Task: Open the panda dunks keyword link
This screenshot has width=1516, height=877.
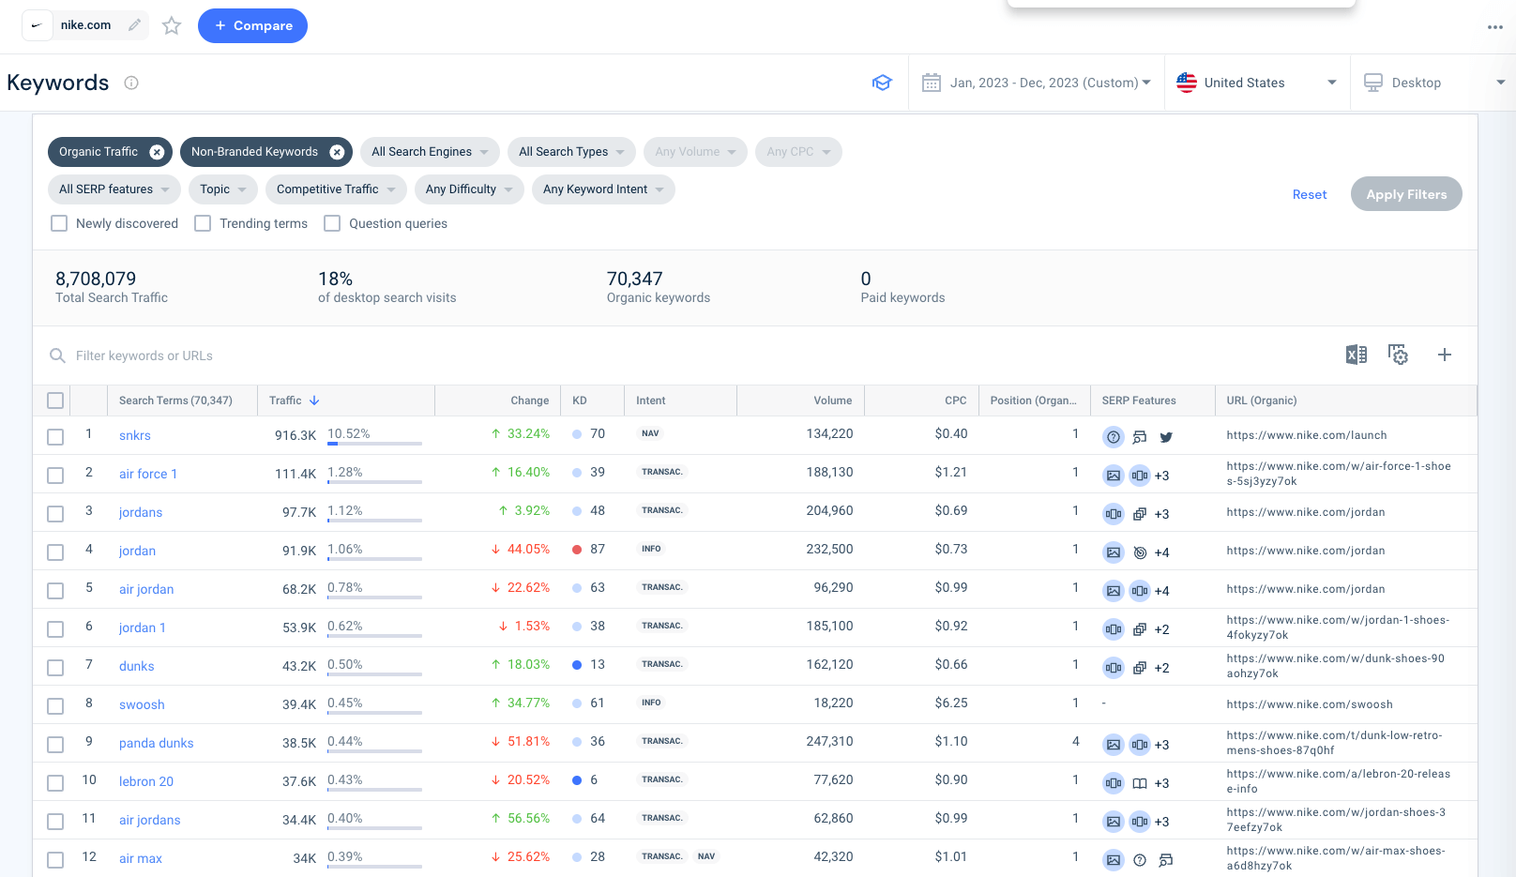Action: (157, 743)
